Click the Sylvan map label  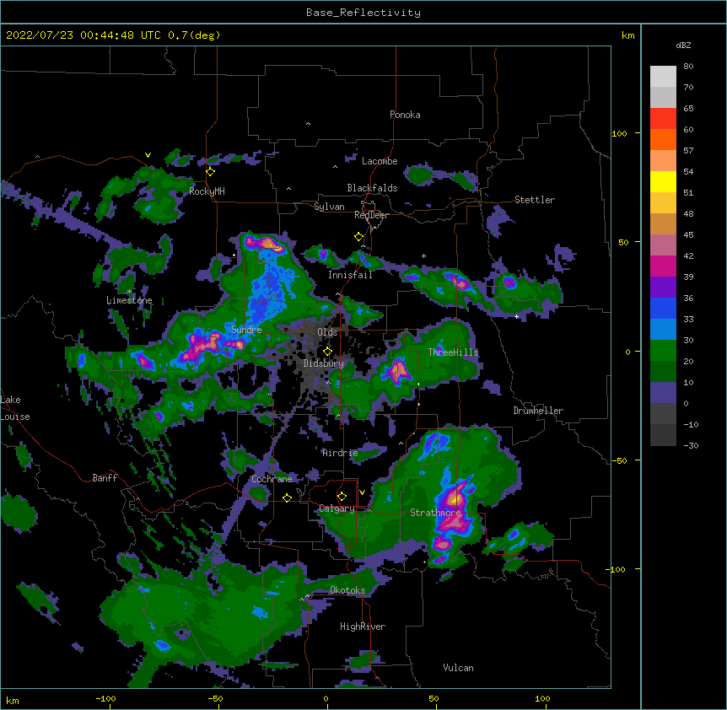click(329, 207)
